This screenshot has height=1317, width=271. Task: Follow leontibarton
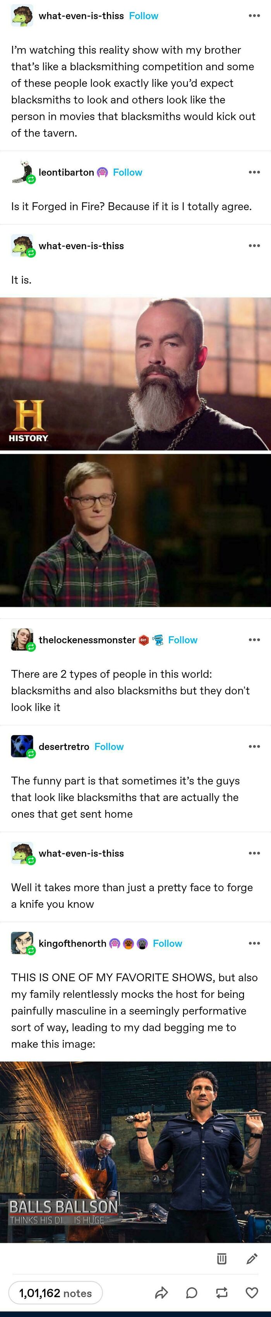tap(127, 172)
